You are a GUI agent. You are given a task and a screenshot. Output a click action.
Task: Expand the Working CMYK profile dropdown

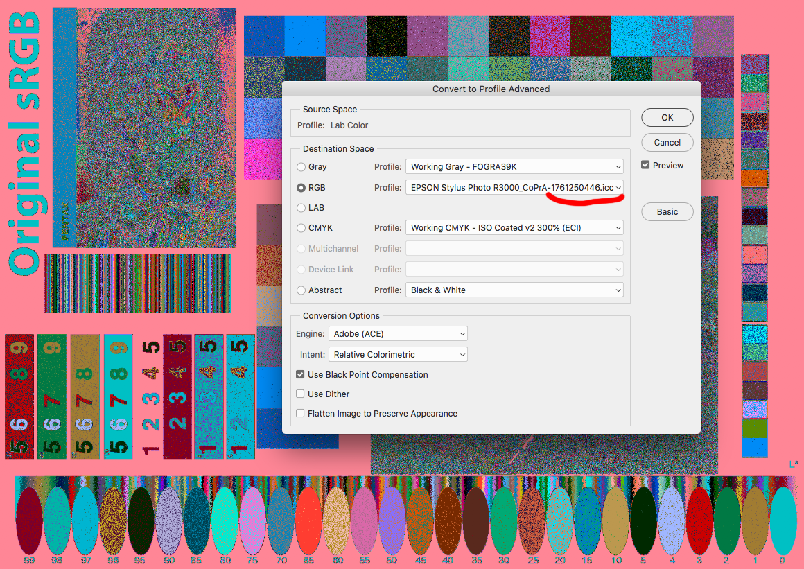pyautogui.click(x=514, y=228)
